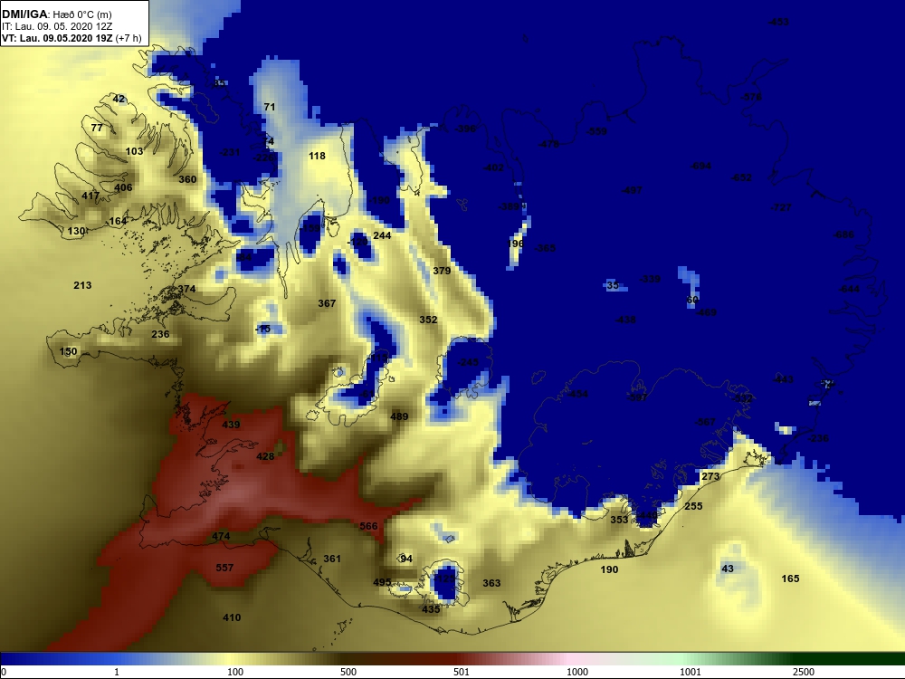Click the map value 439 in the red area
905x679 pixels.
tap(231, 425)
